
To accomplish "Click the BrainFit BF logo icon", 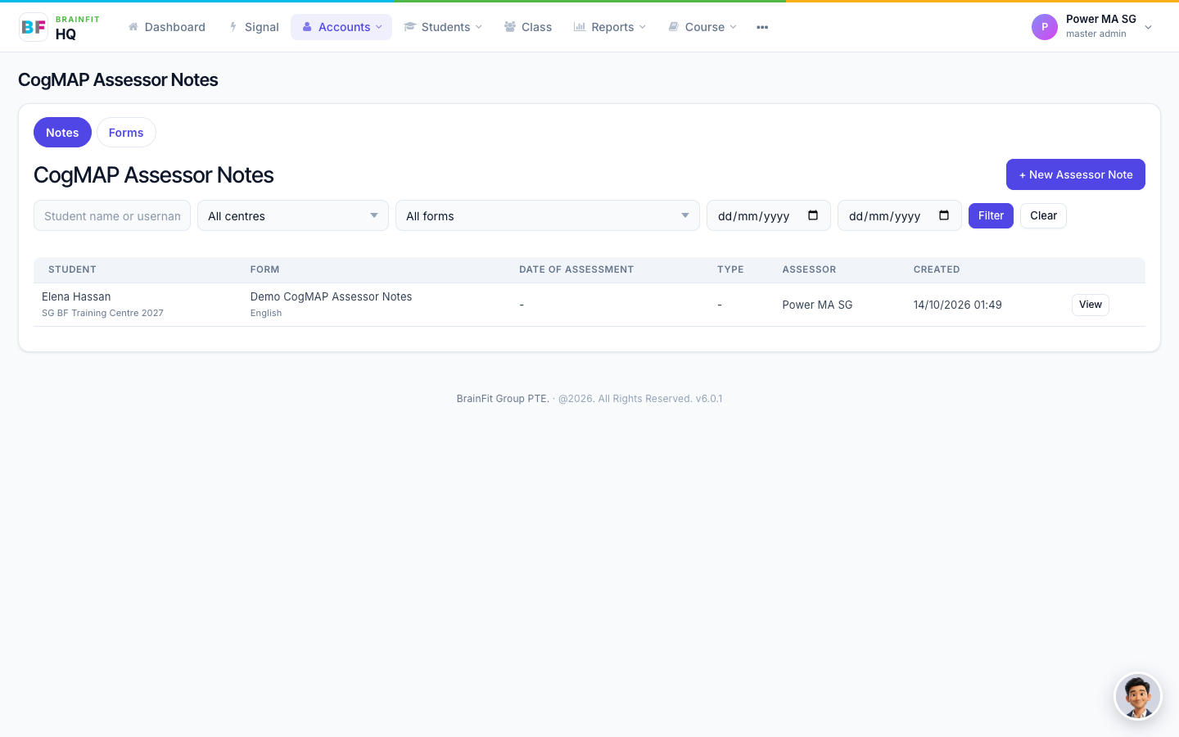I will (34, 27).
